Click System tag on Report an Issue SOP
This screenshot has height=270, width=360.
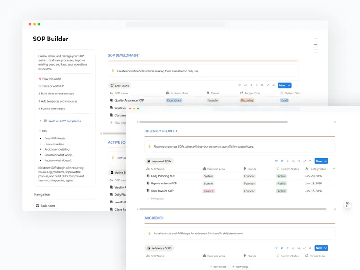208,184
